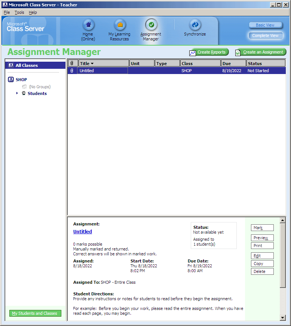Click My Students and Classes button

[x=35, y=313]
